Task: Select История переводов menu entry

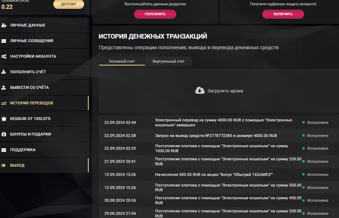Action: coord(44,103)
